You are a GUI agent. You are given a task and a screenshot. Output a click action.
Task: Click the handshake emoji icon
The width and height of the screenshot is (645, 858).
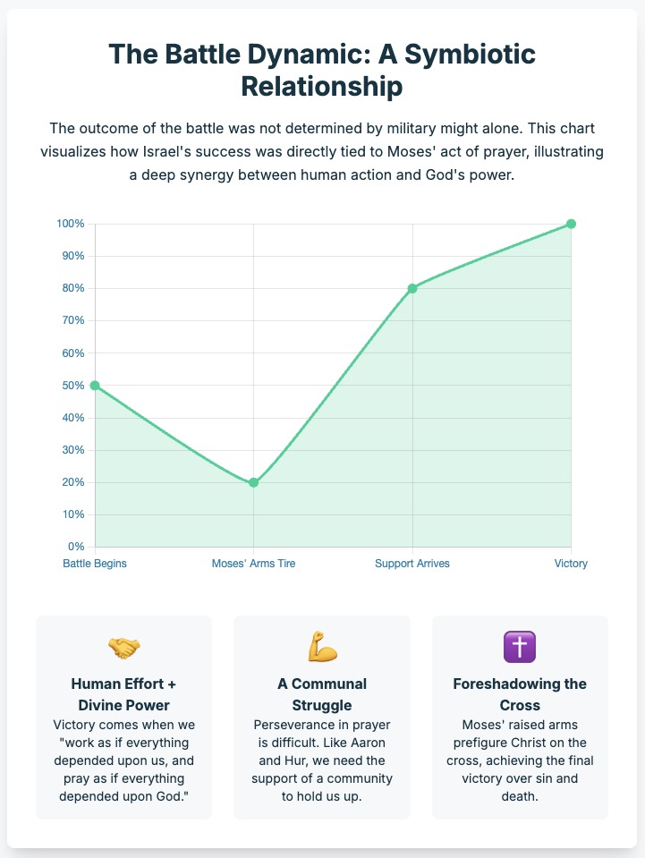pos(123,647)
